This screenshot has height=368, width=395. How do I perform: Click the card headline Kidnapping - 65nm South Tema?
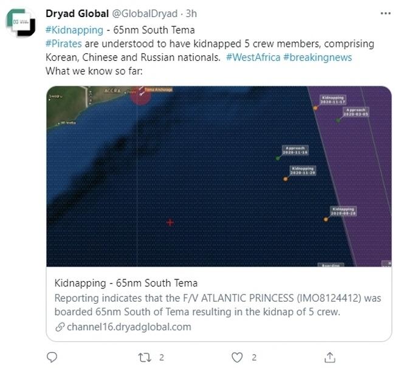pos(126,283)
